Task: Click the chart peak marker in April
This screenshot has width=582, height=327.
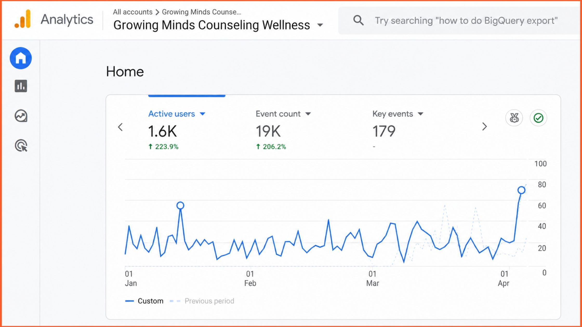Action: 521,190
